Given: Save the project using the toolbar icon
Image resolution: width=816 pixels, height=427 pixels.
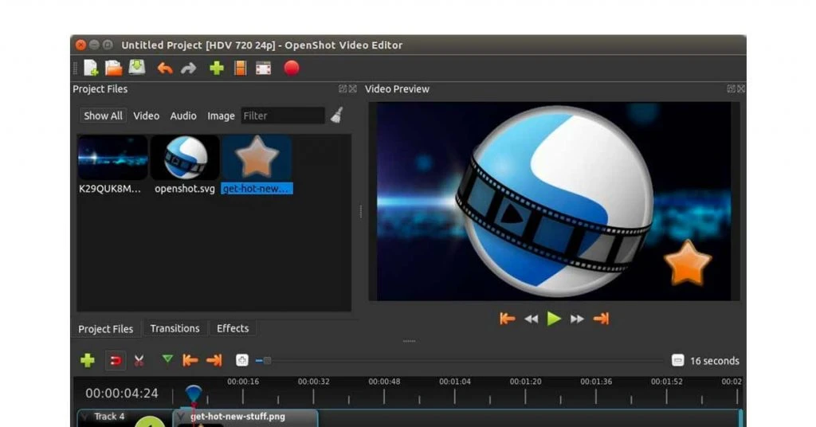Looking at the screenshot, I should [137, 69].
